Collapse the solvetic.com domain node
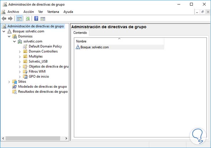Image resolution: width=211 pixels, height=148 pixels. point(14,42)
